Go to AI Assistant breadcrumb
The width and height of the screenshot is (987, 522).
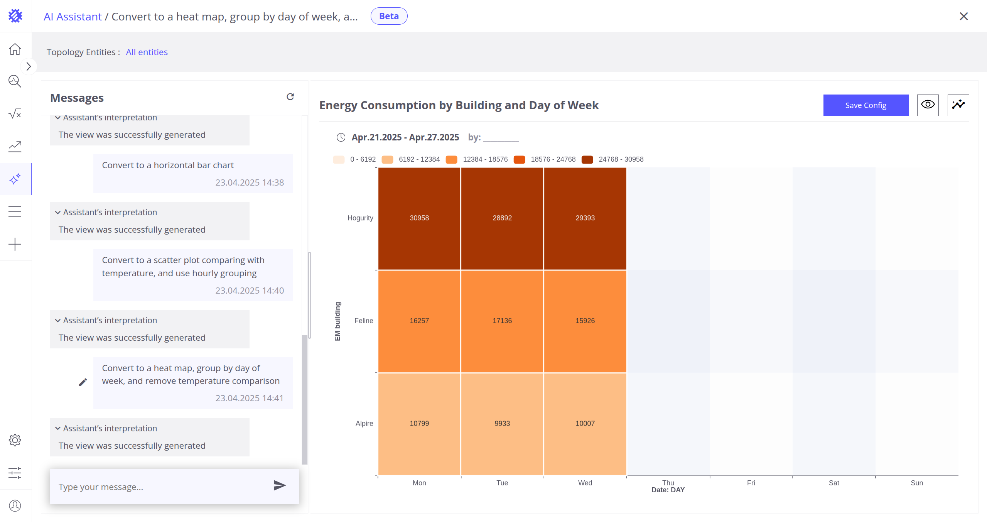[73, 17]
